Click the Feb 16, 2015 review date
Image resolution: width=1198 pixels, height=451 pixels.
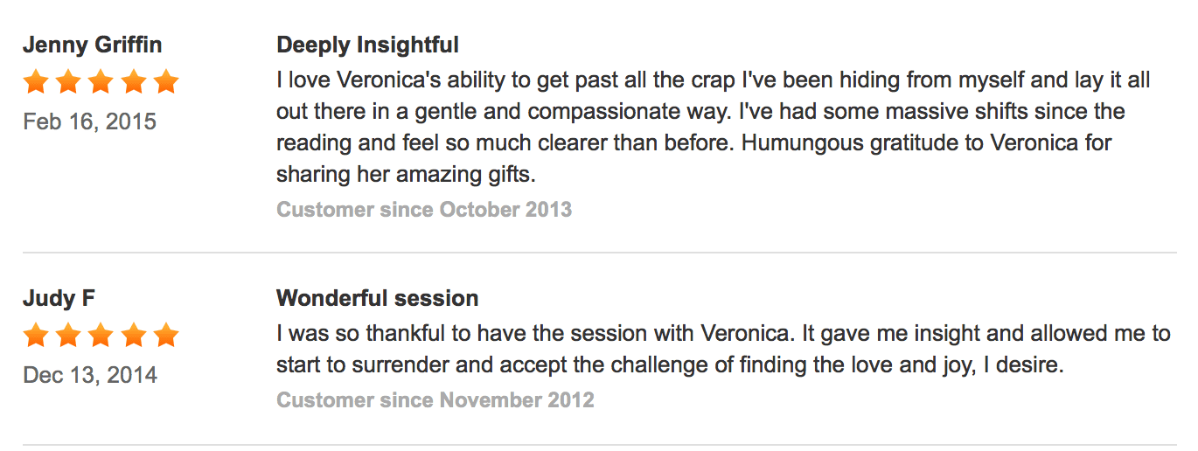click(x=90, y=121)
